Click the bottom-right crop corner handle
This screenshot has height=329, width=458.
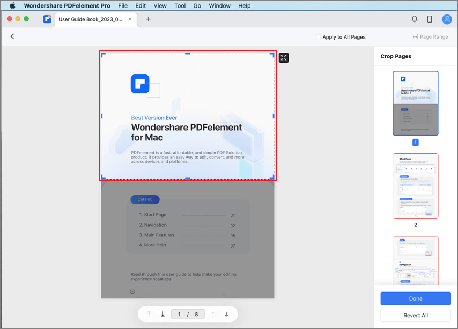coord(272,177)
